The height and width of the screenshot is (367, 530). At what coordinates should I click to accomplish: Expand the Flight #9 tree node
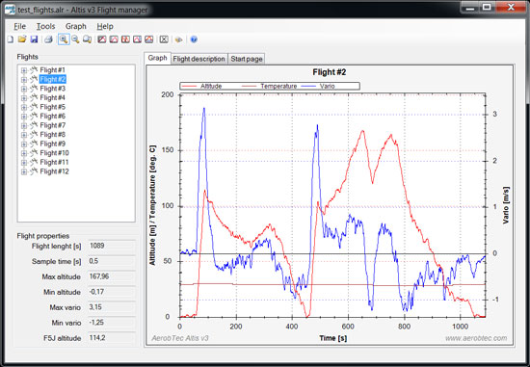(24, 144)
